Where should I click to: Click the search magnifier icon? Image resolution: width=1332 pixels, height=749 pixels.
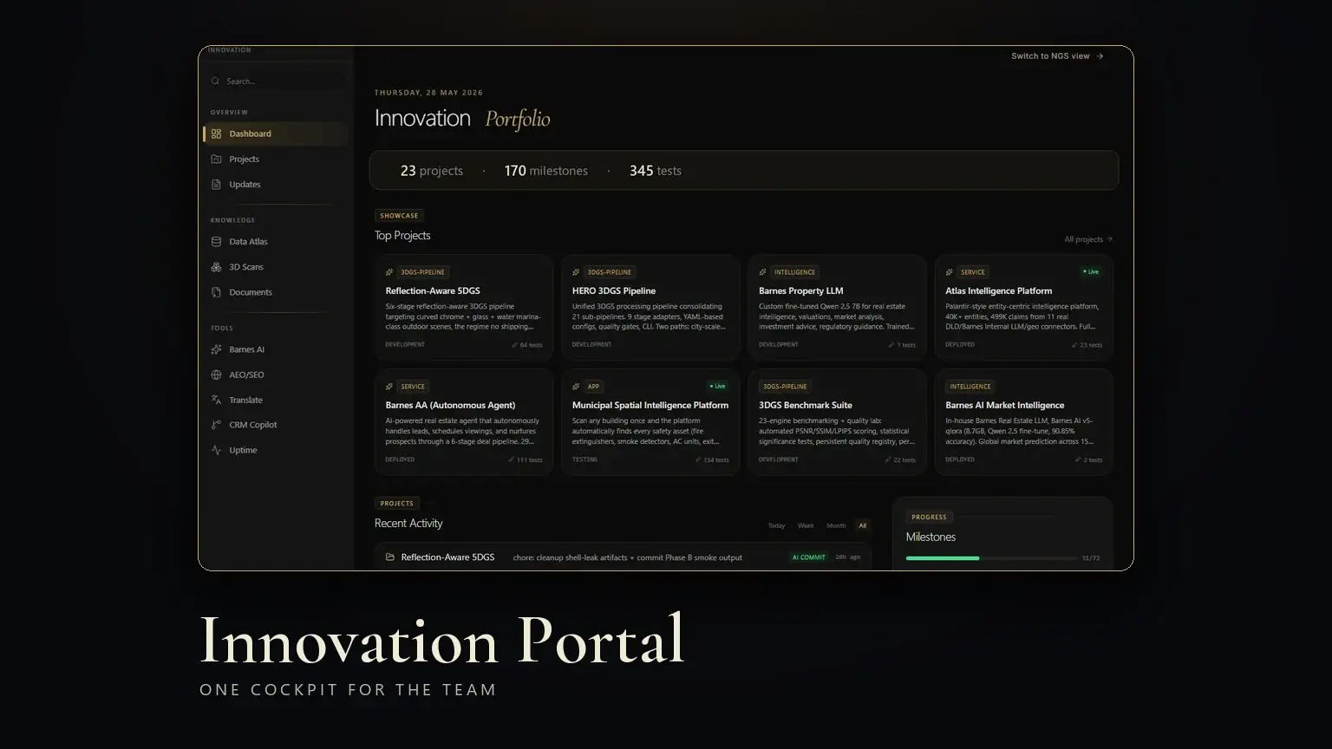pyautogui.click(x=215, y=81)
